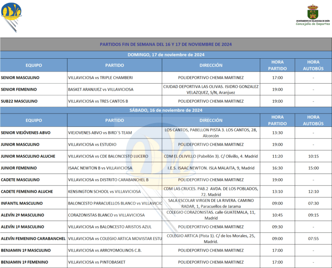Click 'VILLAVICIOSA vs ESTUDIO' match cell

point(115,145)
